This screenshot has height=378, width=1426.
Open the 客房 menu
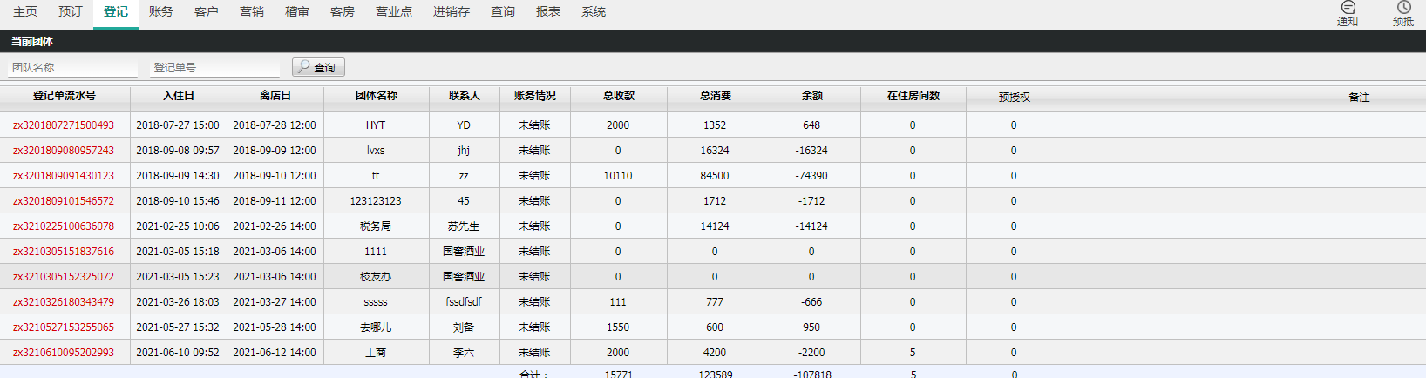point(343,11)
